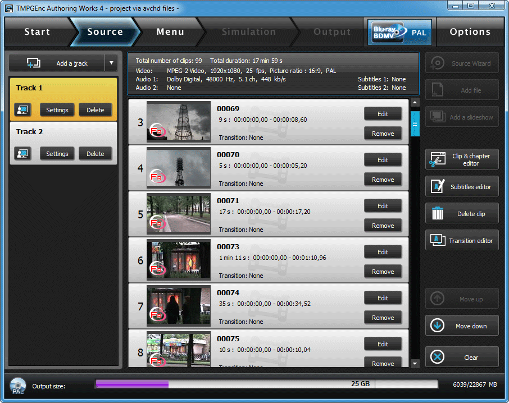This screenshot has width=509, height=403.
Task: Expand the Add a track dropdown arrow
Action: tap(111, 63)
